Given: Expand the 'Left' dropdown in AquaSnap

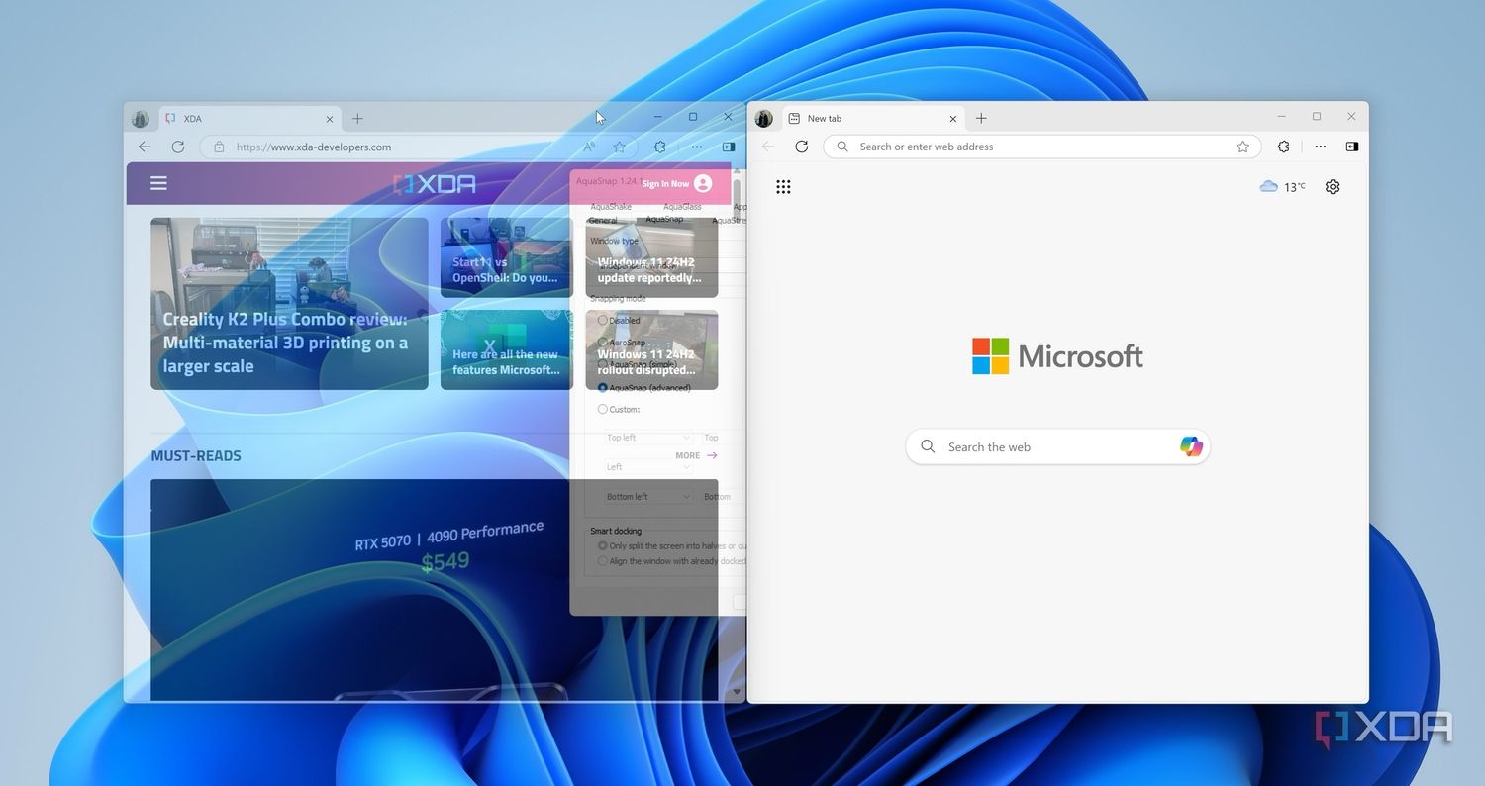Looking at the screenshot, I should (648, 467).
